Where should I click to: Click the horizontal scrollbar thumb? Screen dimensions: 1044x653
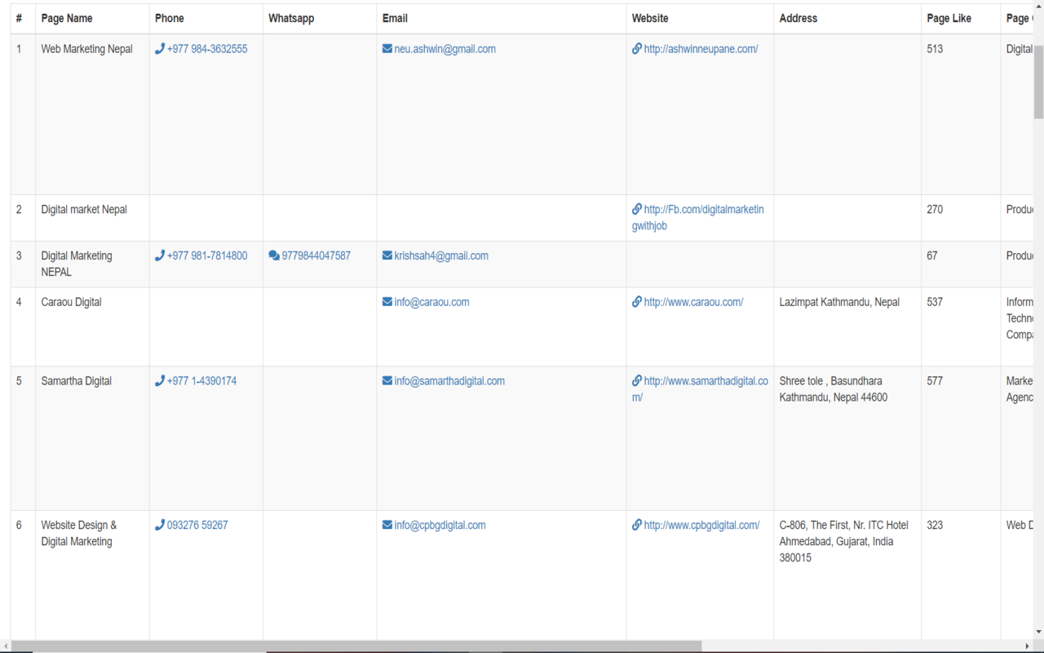356,646
